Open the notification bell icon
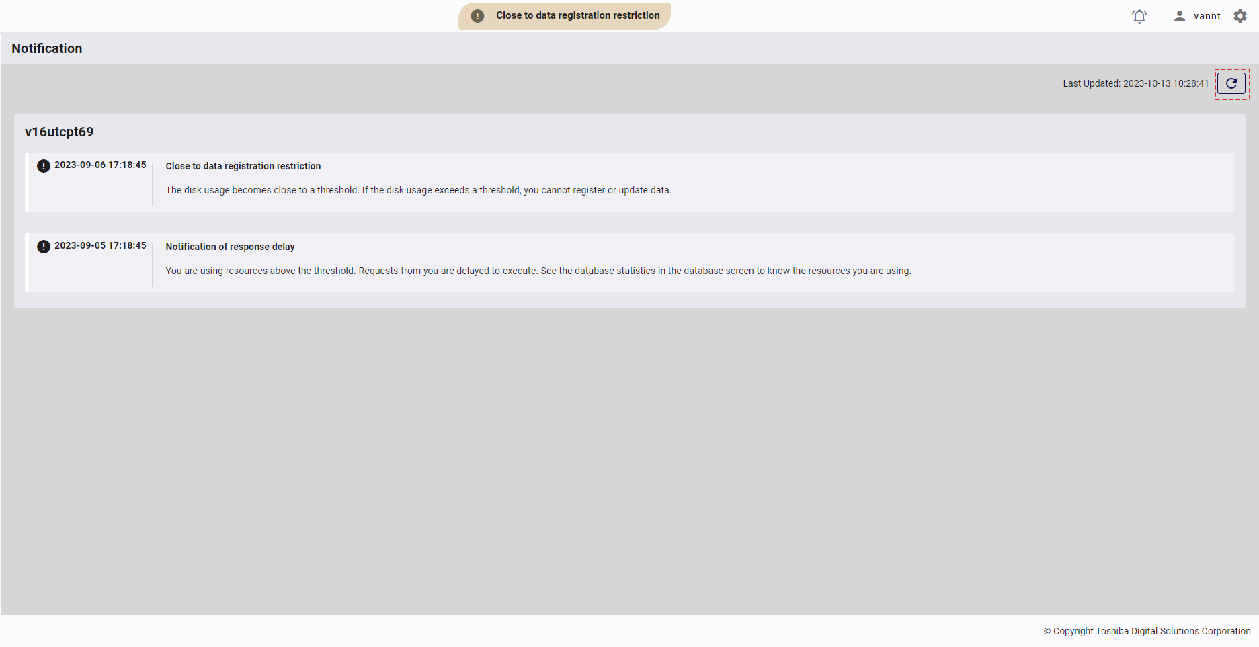Screen dimensions: 1259x647 click(x=1139, y=16)
